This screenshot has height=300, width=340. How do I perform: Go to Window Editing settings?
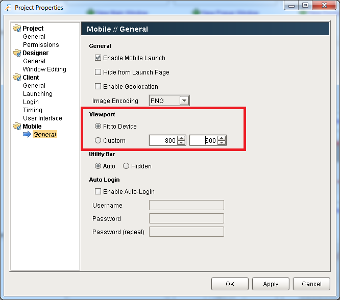tap(44, 69)
